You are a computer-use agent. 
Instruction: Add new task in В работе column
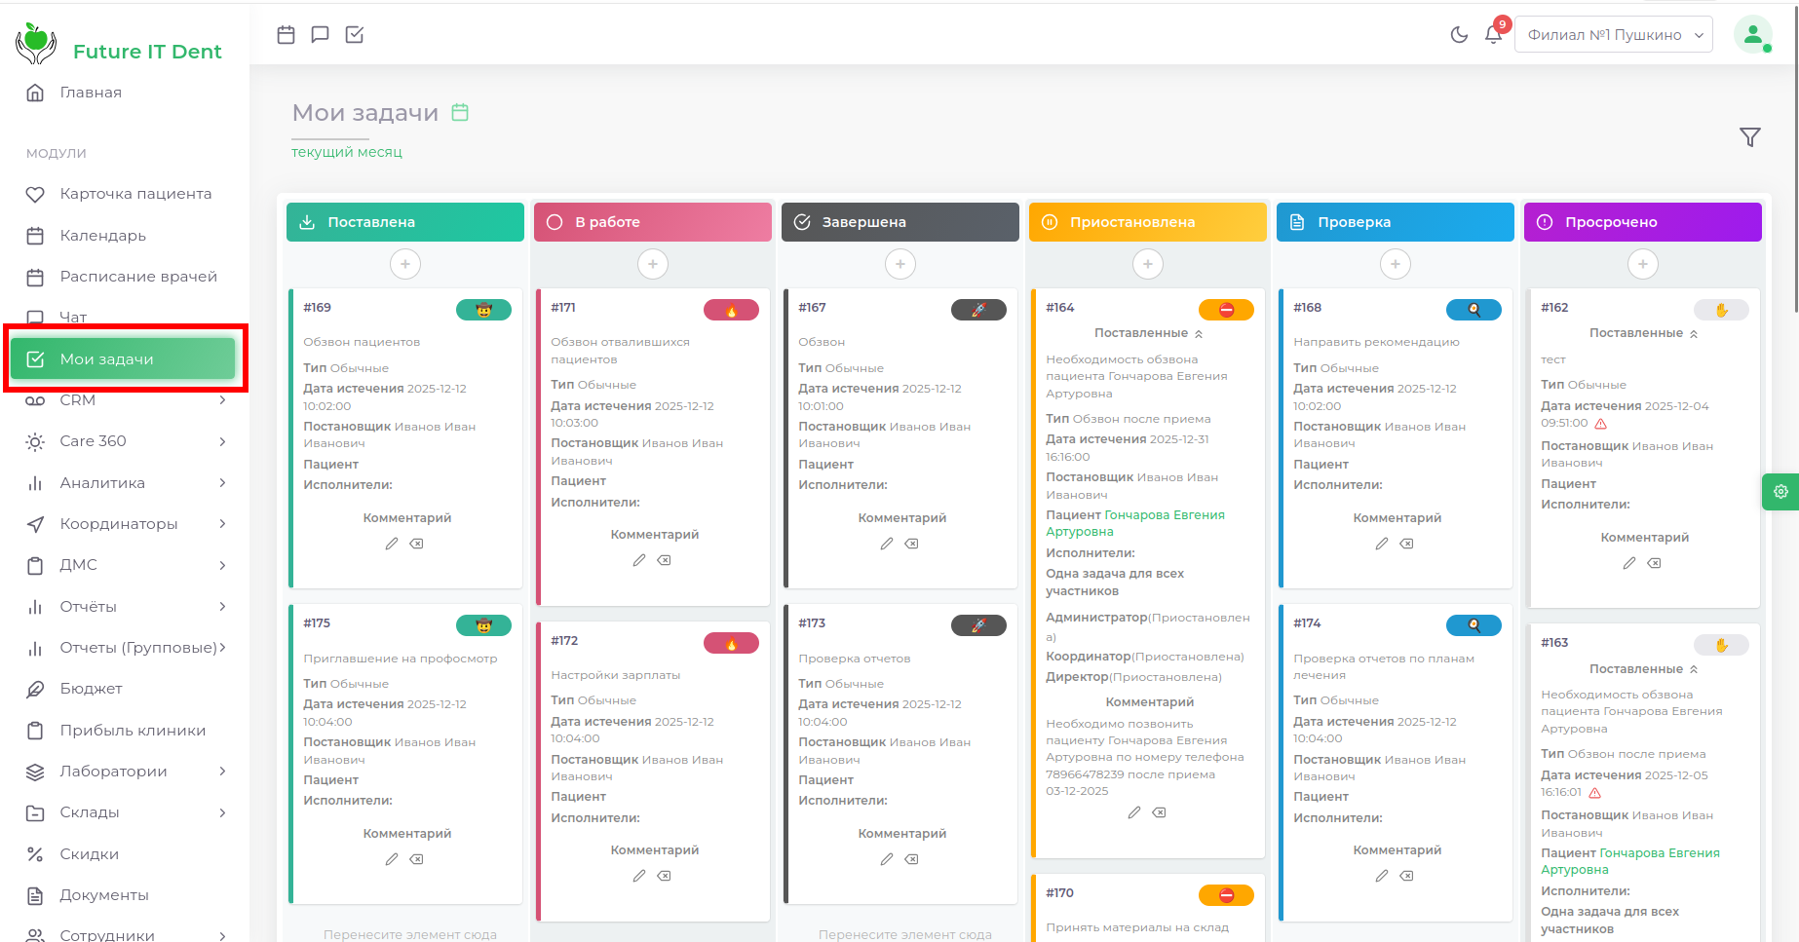(653, 264)
